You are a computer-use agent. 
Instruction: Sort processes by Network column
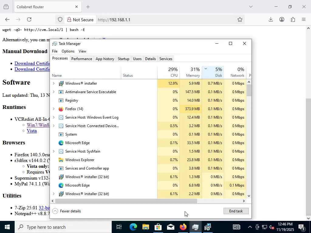click(235, 72)
